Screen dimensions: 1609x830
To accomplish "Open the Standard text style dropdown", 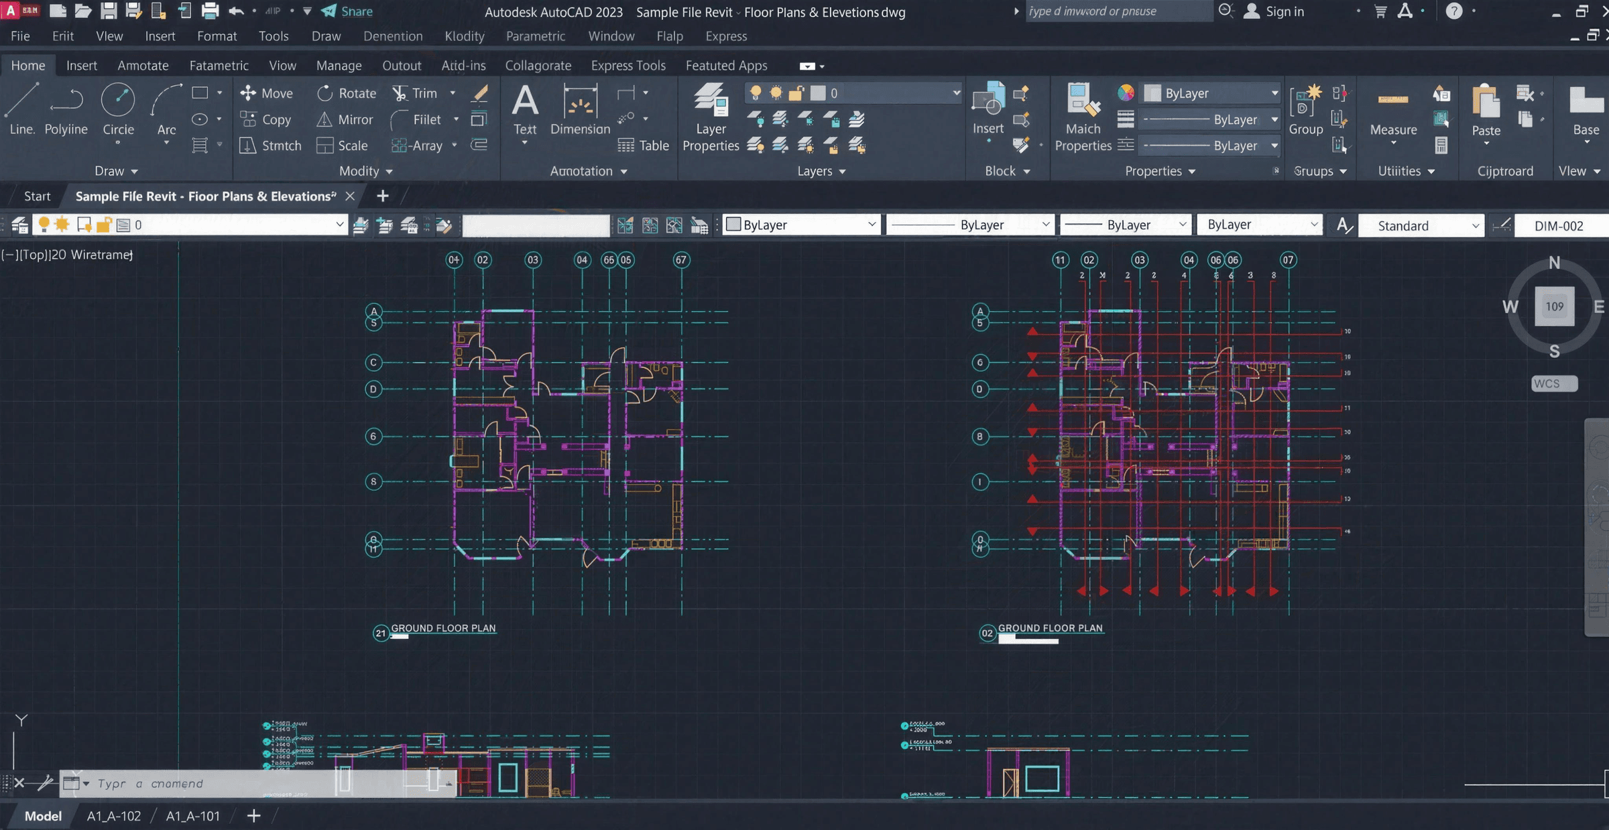I will click(1421, 225).
